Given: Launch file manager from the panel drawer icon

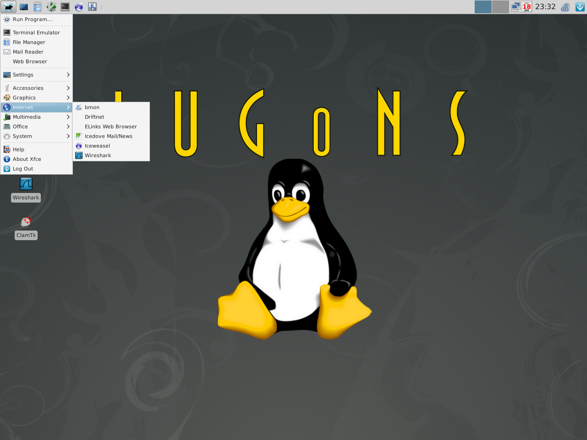Looking at the screenshot, I should tap(38, 7).
